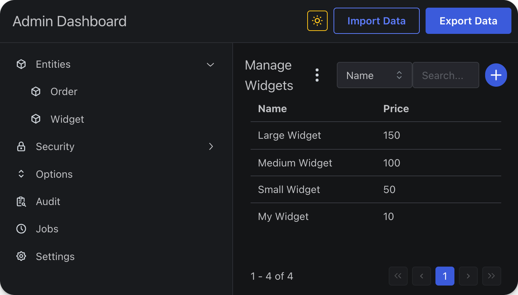Click the Jobs clock icon
Screen dimensions: 518x295
[x=21, y=229]
